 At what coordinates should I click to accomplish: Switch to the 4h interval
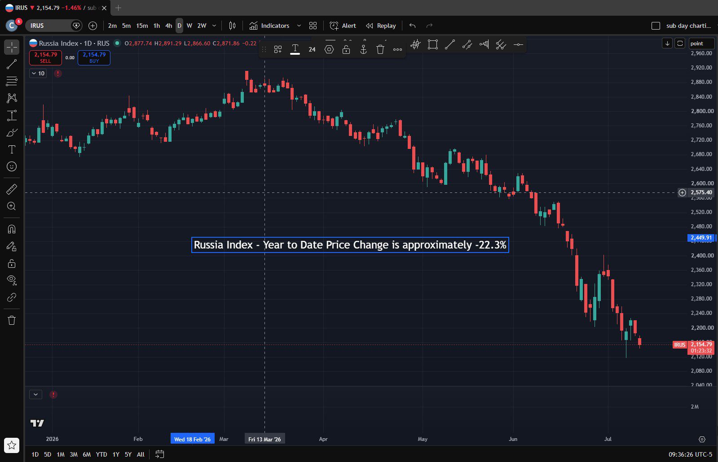point(168,26)
